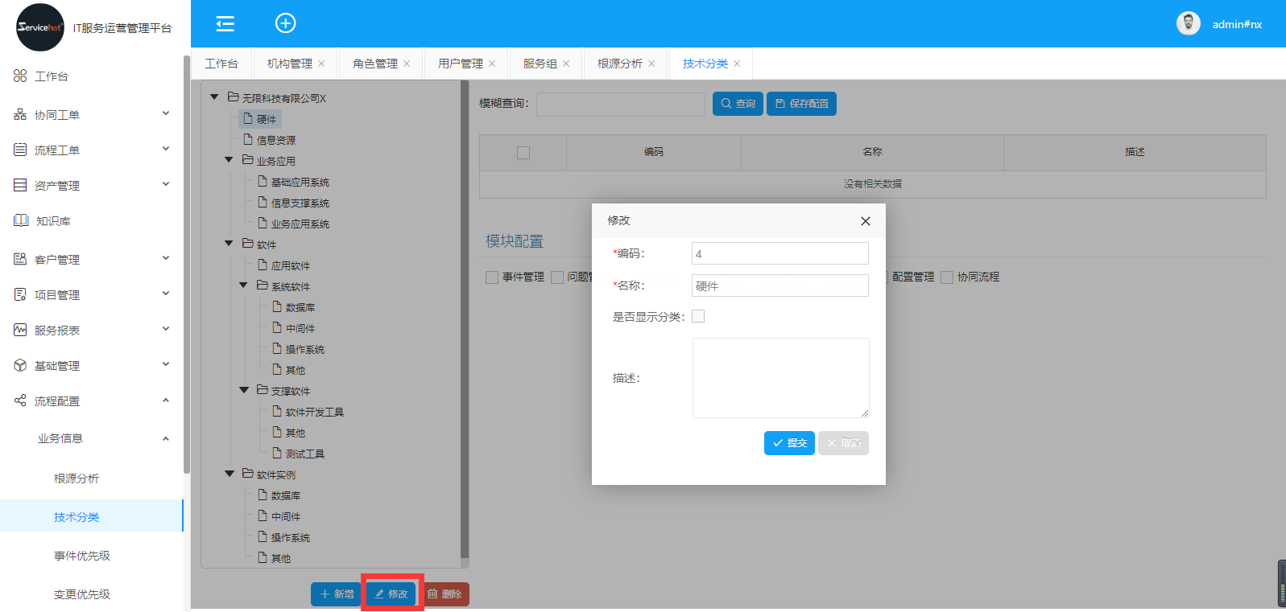Screen dimensions: 1286x612
Task: Collapse the 系统软件 tree node
Action: click(x=244, y=285)
